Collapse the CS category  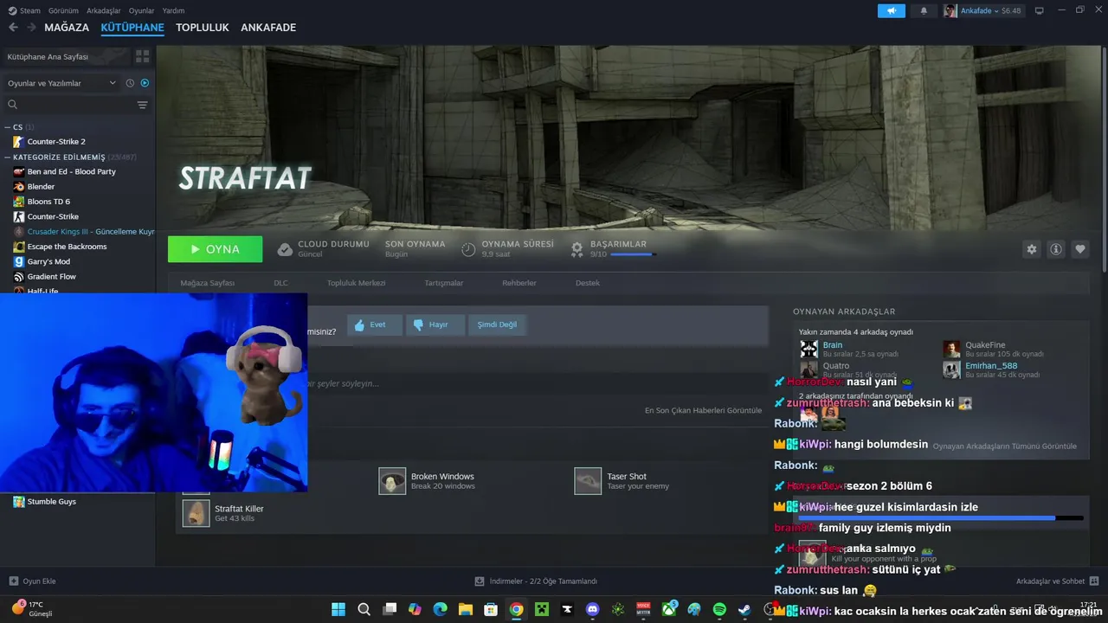(8, 127)
